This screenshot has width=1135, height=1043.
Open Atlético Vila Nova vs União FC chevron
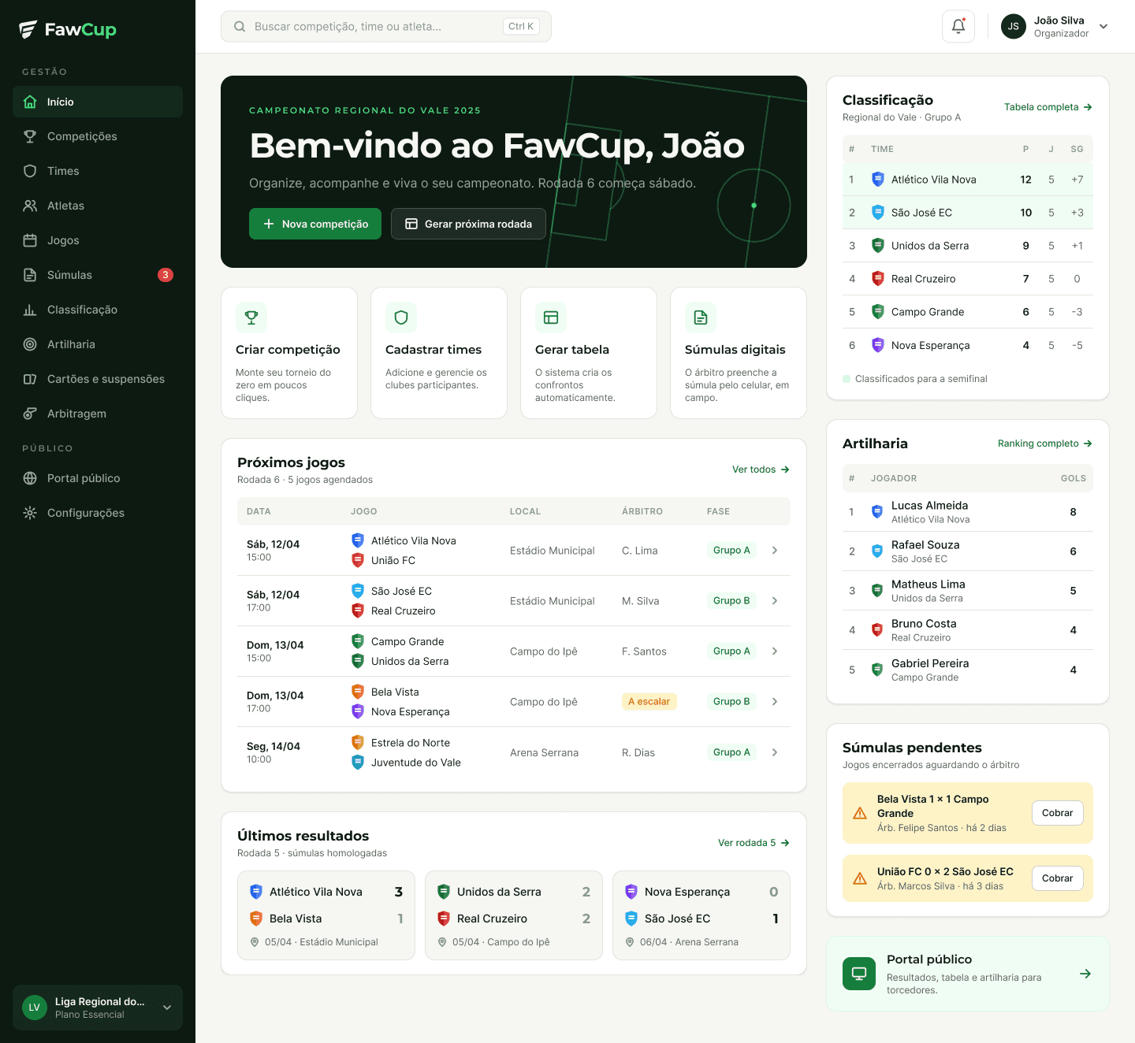[x=775, y=551]
